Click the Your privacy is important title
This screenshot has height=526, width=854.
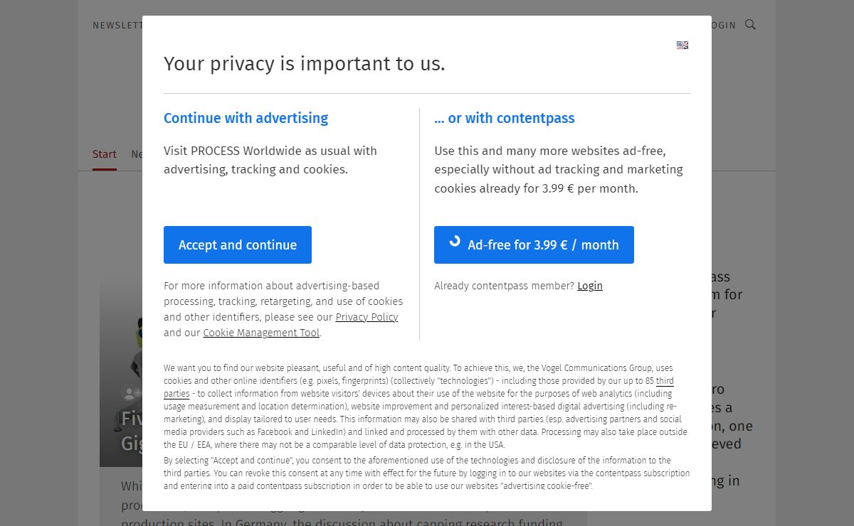(x=305, y=64)
